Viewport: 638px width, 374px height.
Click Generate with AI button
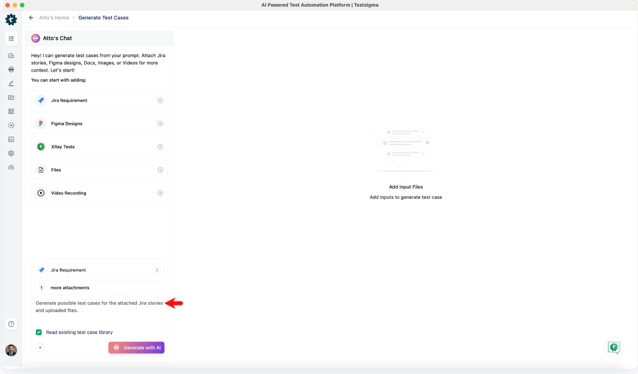point(136,348)
